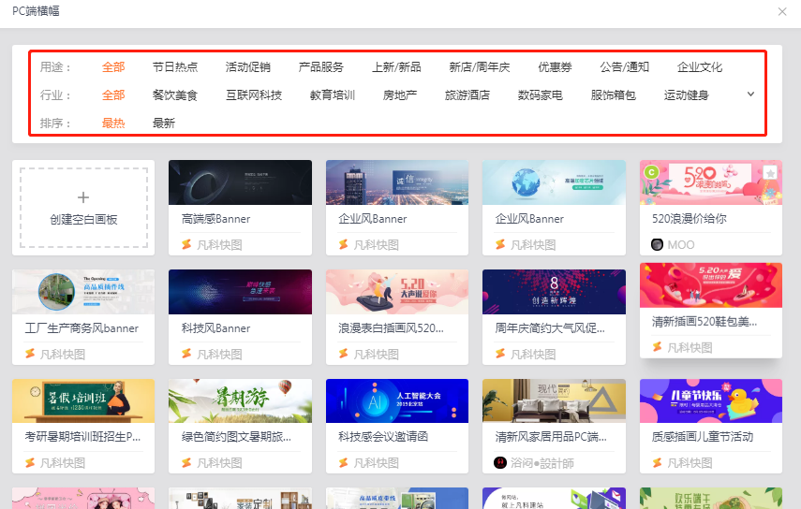Screen dimensions: 801x509
Task: Filter by 教育培训 industry
Action: click(x=333, y=95)
